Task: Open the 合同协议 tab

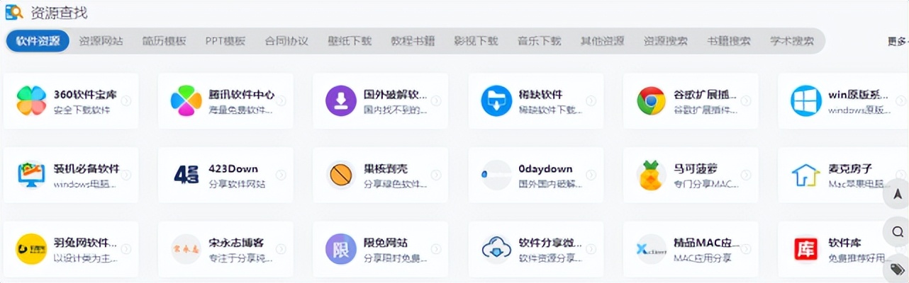Action: 286,41
